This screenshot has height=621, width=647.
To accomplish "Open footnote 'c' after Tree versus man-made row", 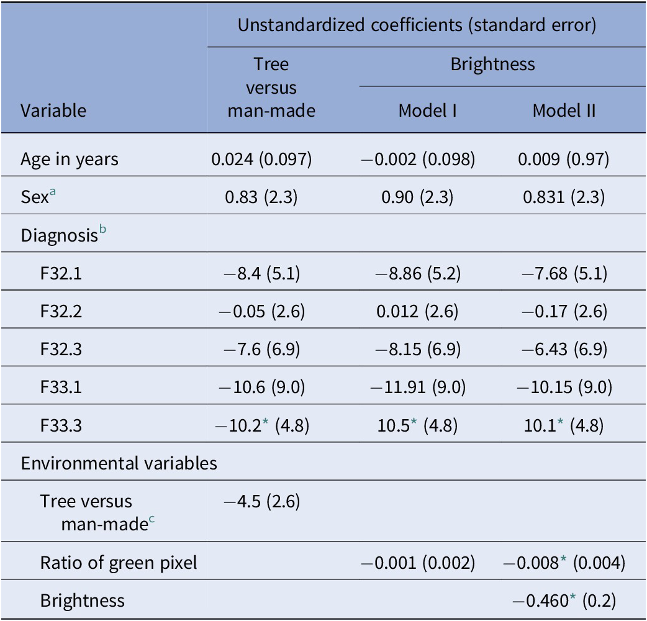I will 152,520.
